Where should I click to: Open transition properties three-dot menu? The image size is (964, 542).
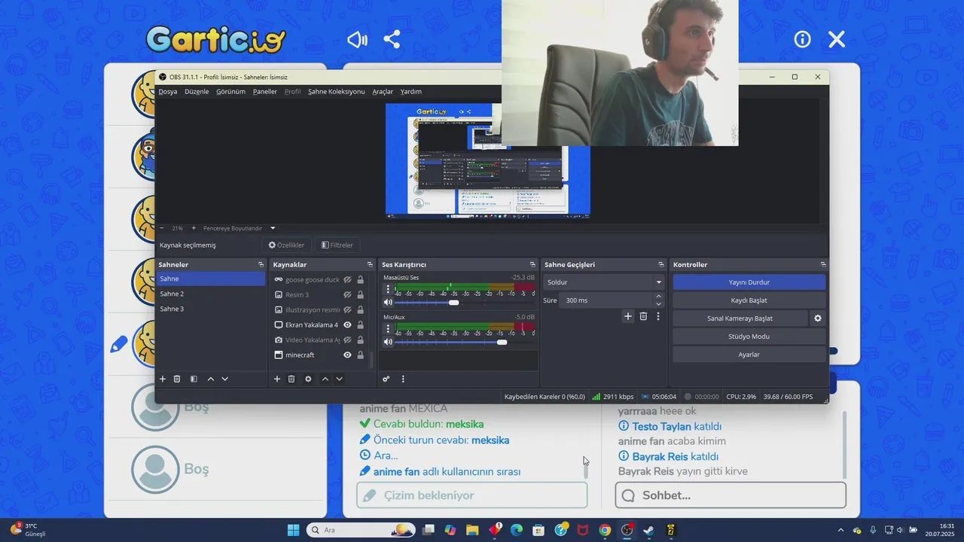pos(658,316)
